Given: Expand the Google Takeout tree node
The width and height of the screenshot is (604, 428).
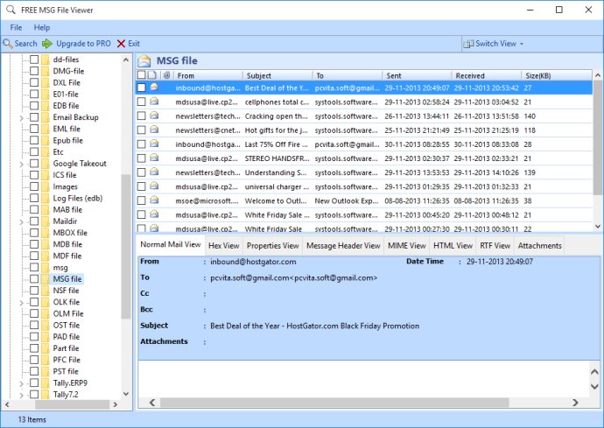Looking at the screenshot, I should (21, 165).
